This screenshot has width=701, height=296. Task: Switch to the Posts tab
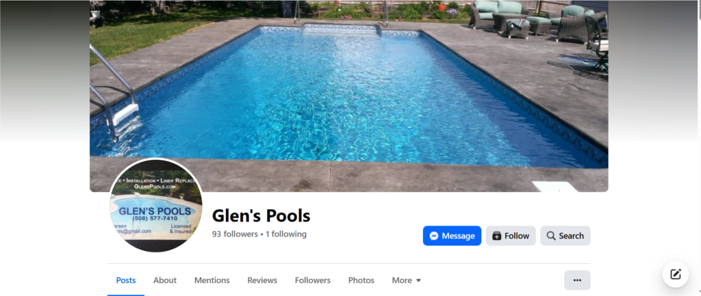coord(126,280)
